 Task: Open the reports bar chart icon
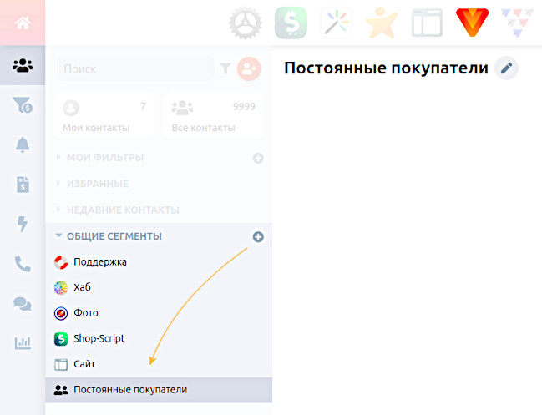pos(23,343)
